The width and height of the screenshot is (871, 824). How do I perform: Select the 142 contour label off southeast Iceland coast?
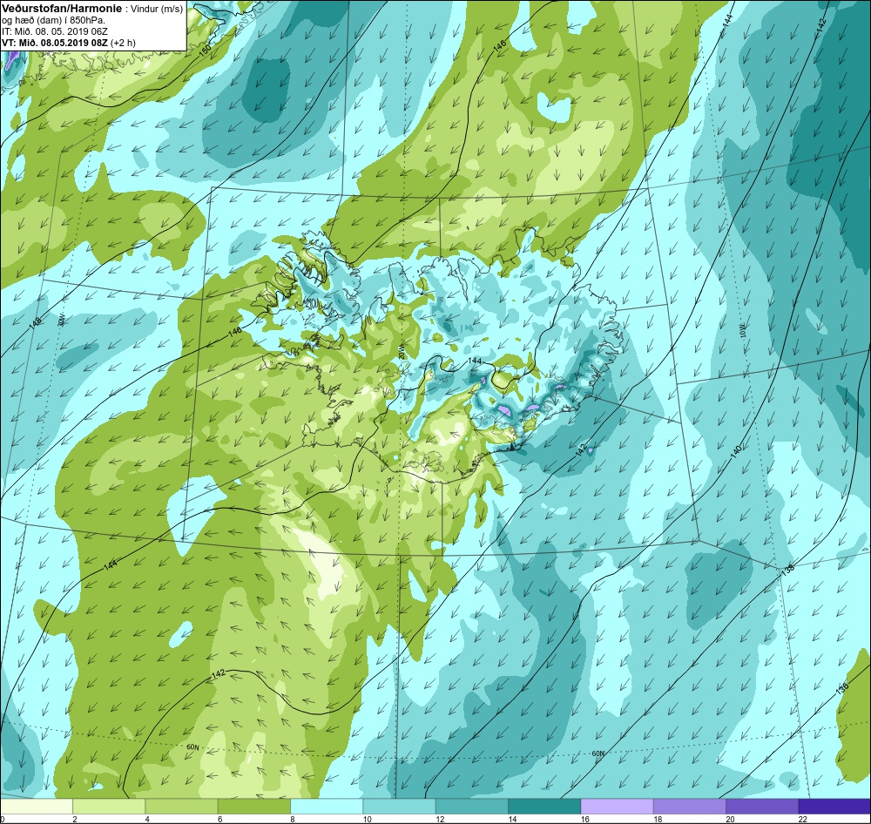click(x=580, y=450)
